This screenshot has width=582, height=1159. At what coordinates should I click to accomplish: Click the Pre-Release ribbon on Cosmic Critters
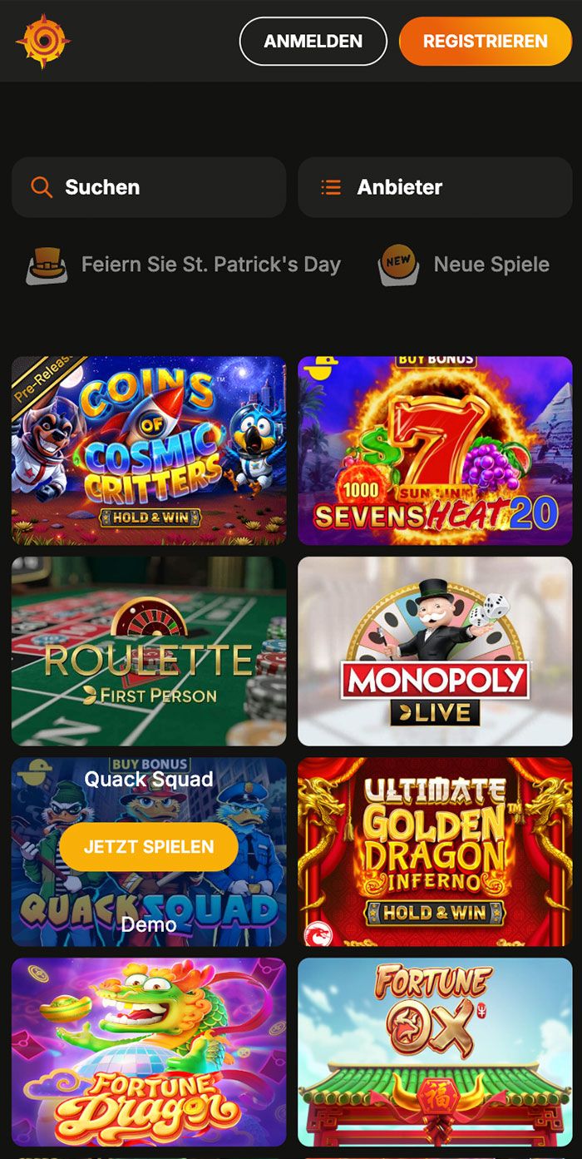coord(49,381)
